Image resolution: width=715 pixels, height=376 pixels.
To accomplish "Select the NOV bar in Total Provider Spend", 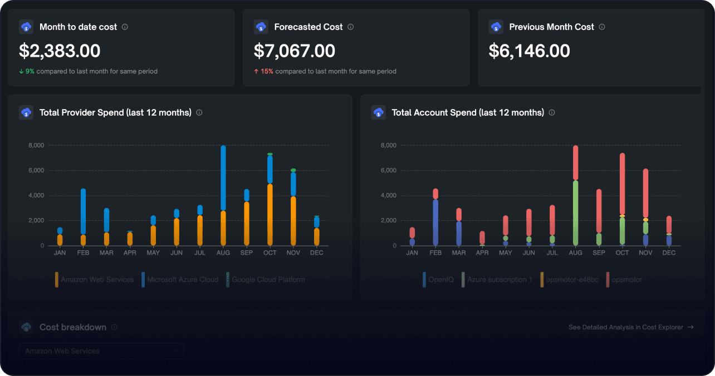I will click(x=293, y=207).
